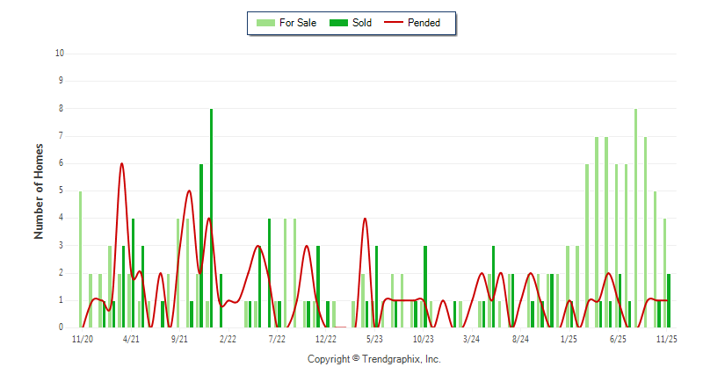This screenshot has height=381, width=703.
Task: Click the Number of Homes axis title
Action: click(39, 190)
